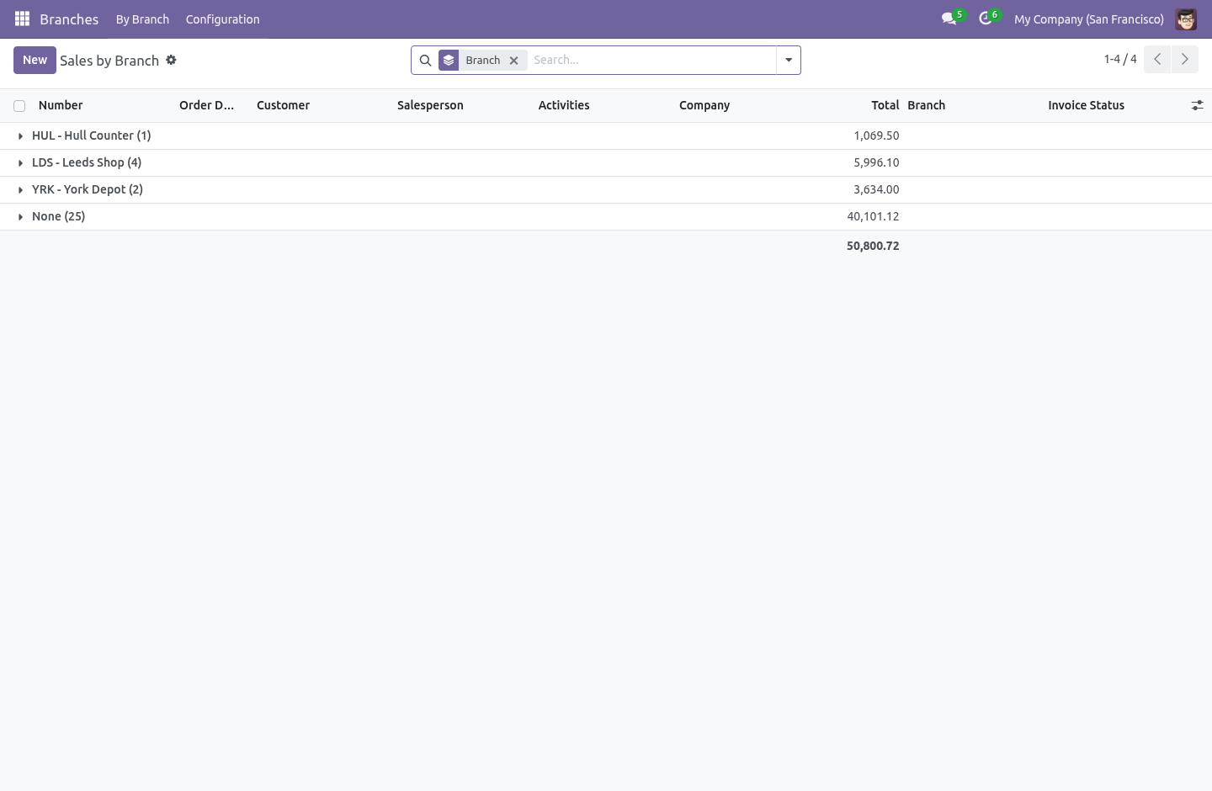Click the Branch group-by layers icon
Image resolution: width=1212 pixels, height=791 pixels.
[449, 61]
